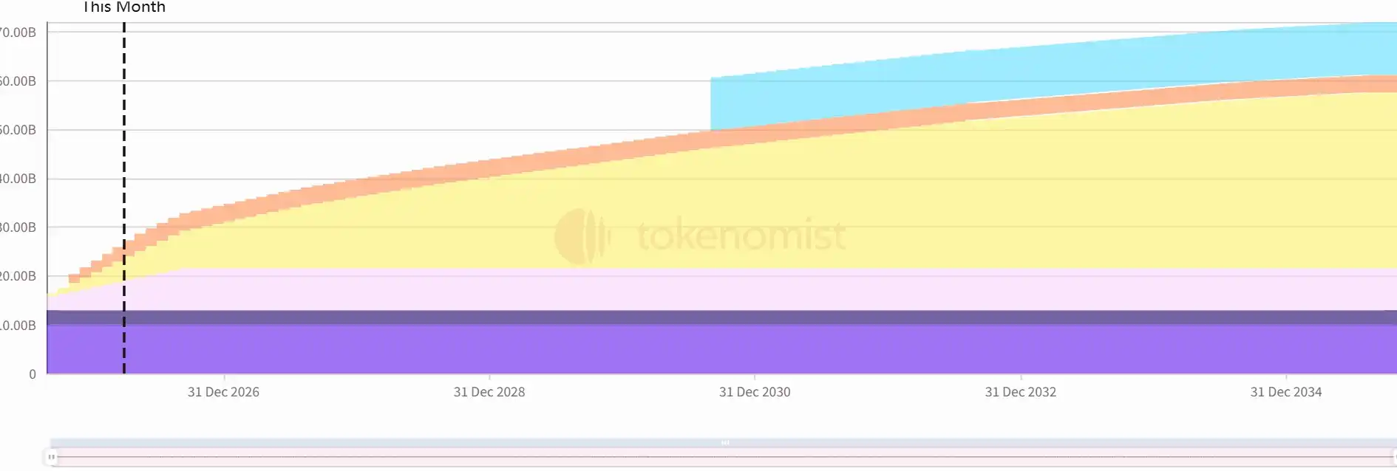The image size is (1397, 471).
Task: Click the dark purple thin band
Action: click(x=739, y=317)
